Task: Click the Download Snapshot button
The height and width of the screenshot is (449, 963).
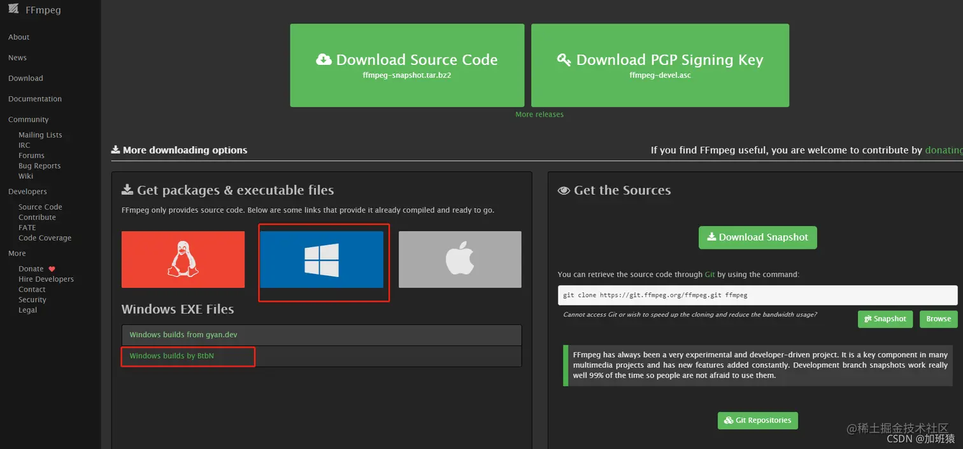Action: (x=757, y=238)
